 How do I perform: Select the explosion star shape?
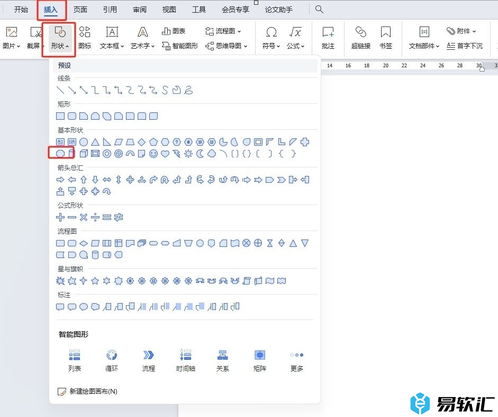[60, 280]
